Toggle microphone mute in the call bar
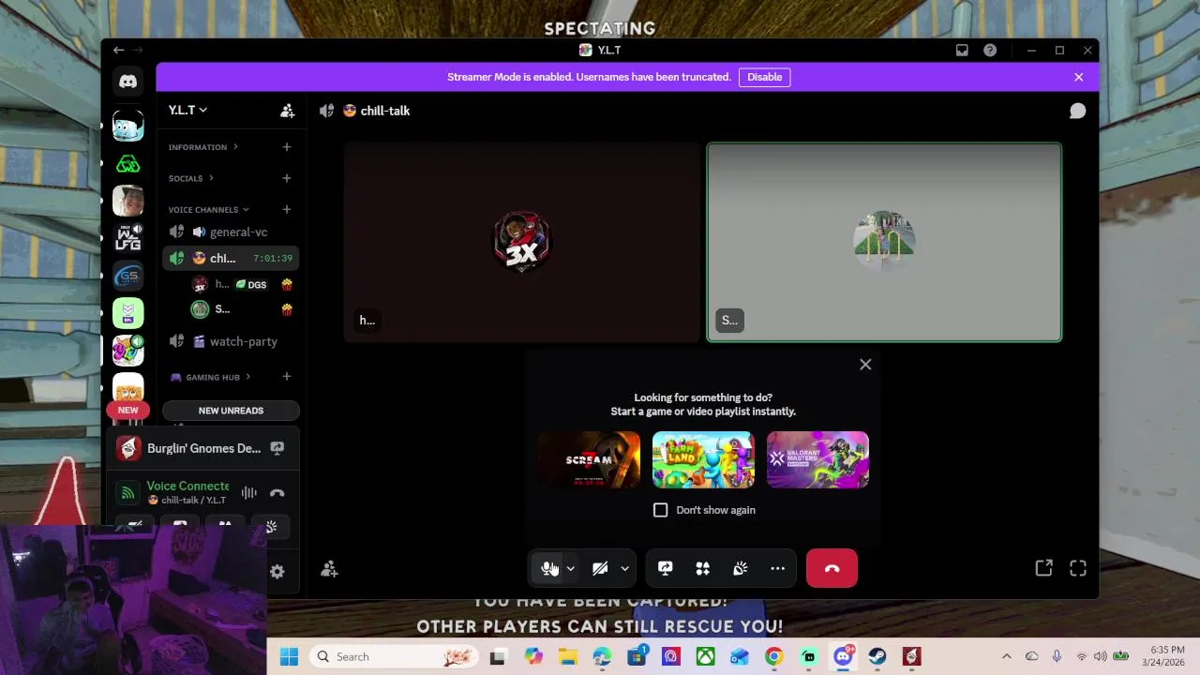 point(548,568)
